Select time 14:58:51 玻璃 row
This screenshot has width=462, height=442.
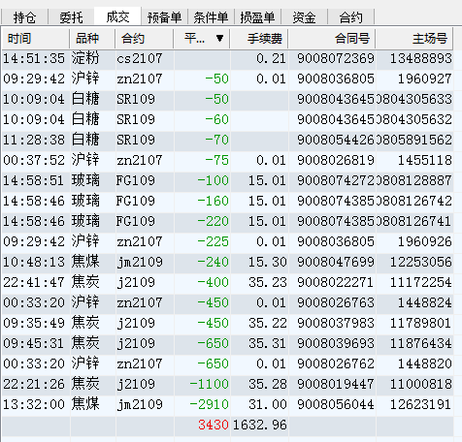coord(227,180)
